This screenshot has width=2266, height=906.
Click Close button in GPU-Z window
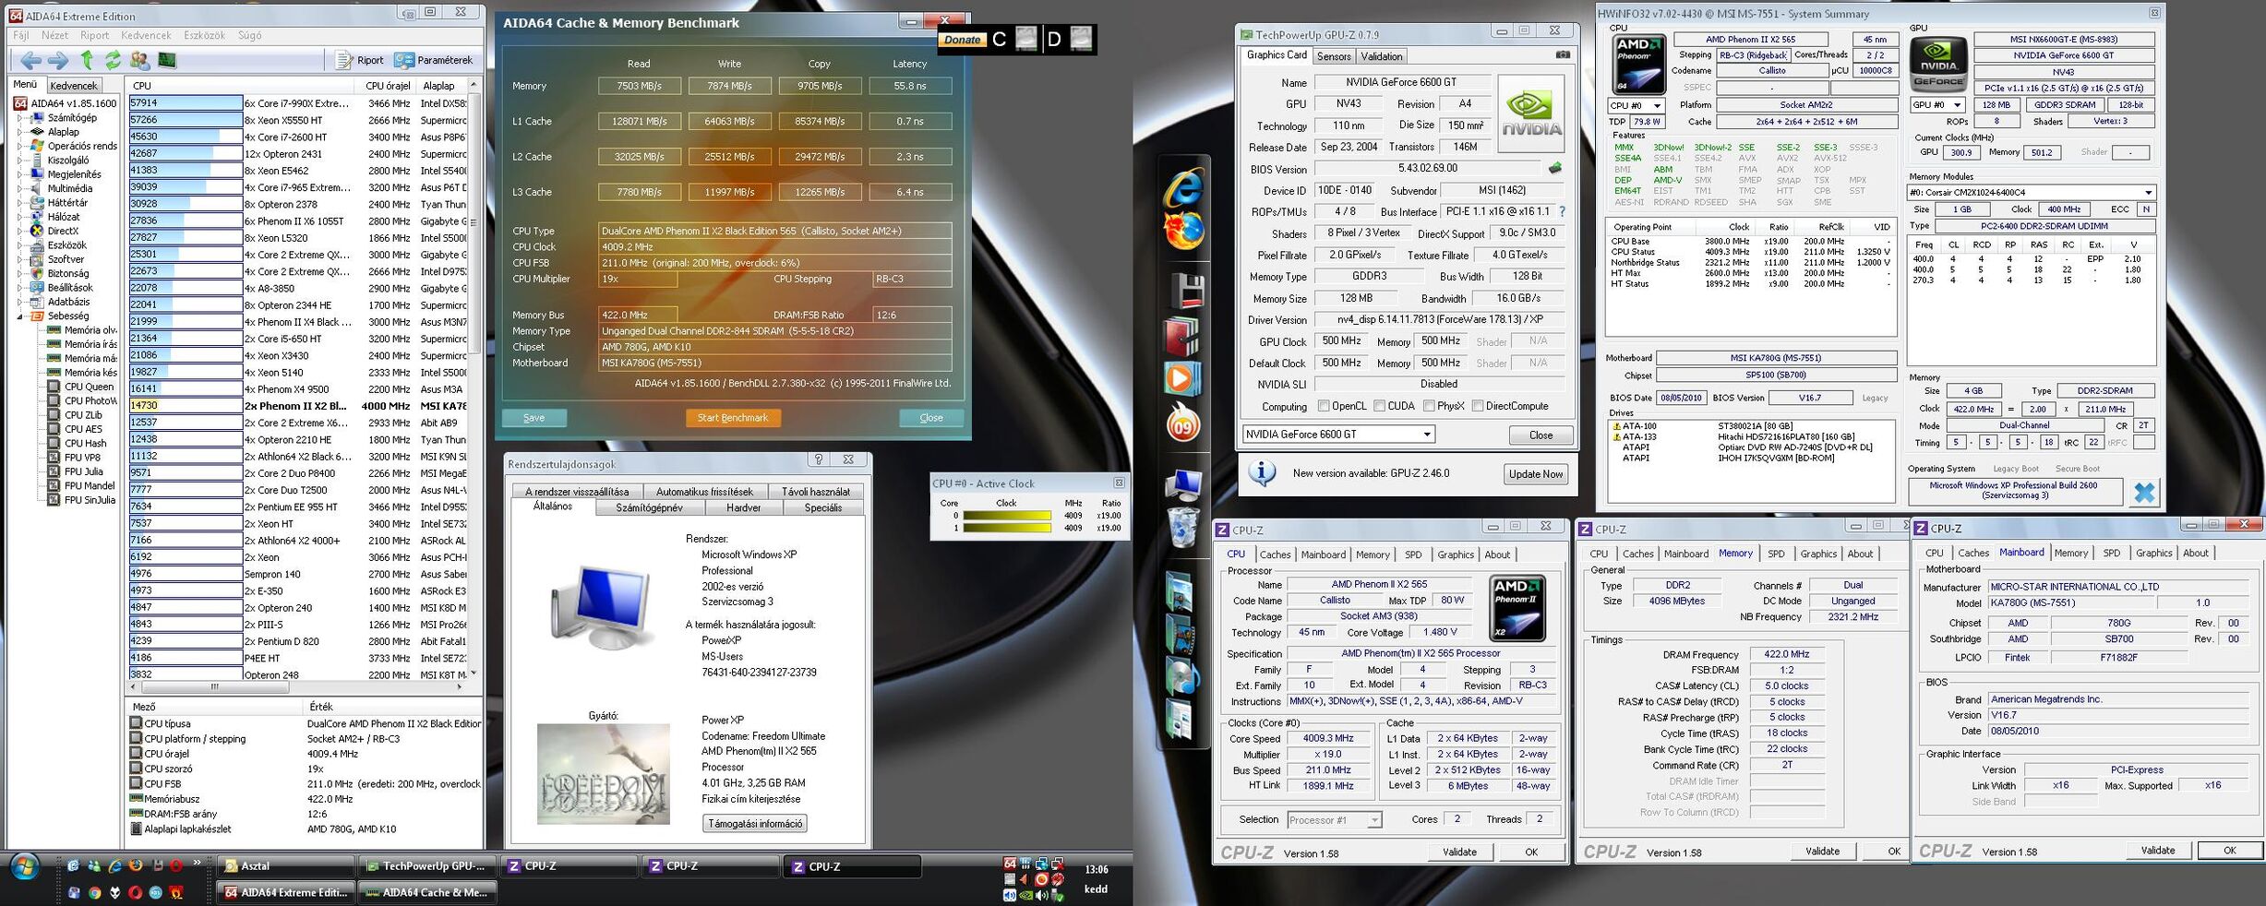[1541, 435]
